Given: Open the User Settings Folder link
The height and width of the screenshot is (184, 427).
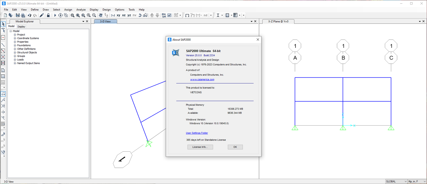Looking at the screenshot, I should pyautogui.click(x=197, y=133).
